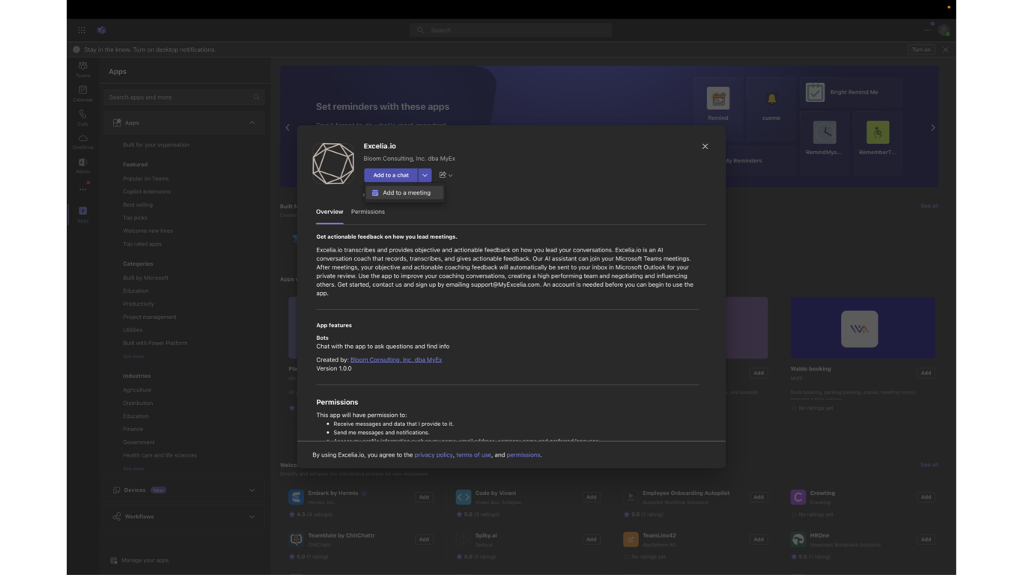Open the cueme app tile in banner
Viewport: 1023px width, 575px height.
point(771,104)
